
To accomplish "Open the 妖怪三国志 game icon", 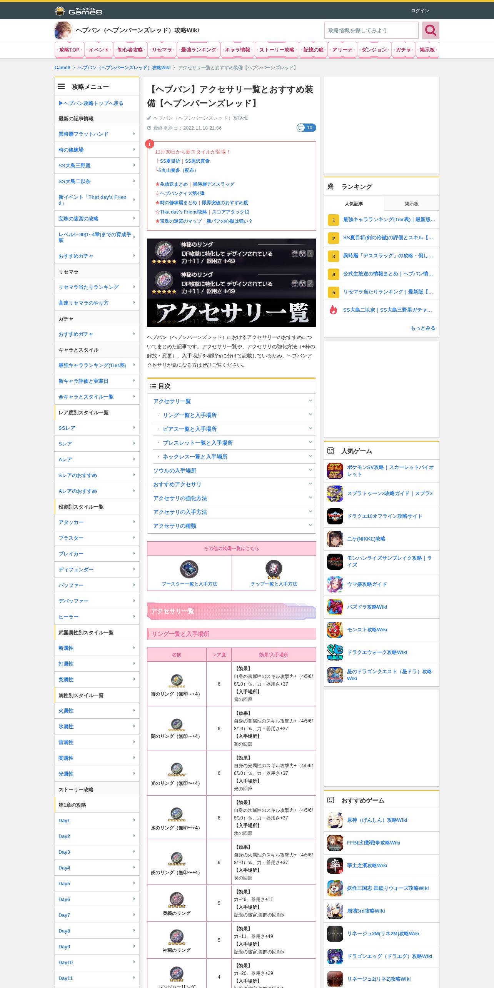I will (x=335, y=888).
